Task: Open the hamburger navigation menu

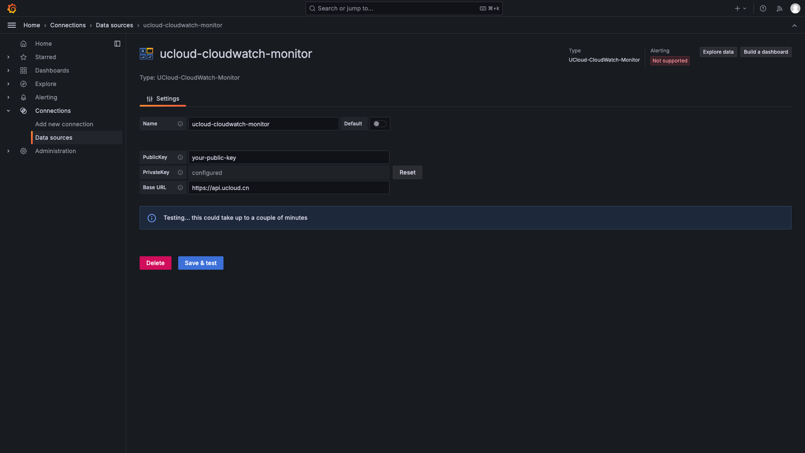Action: pos(12,25)
